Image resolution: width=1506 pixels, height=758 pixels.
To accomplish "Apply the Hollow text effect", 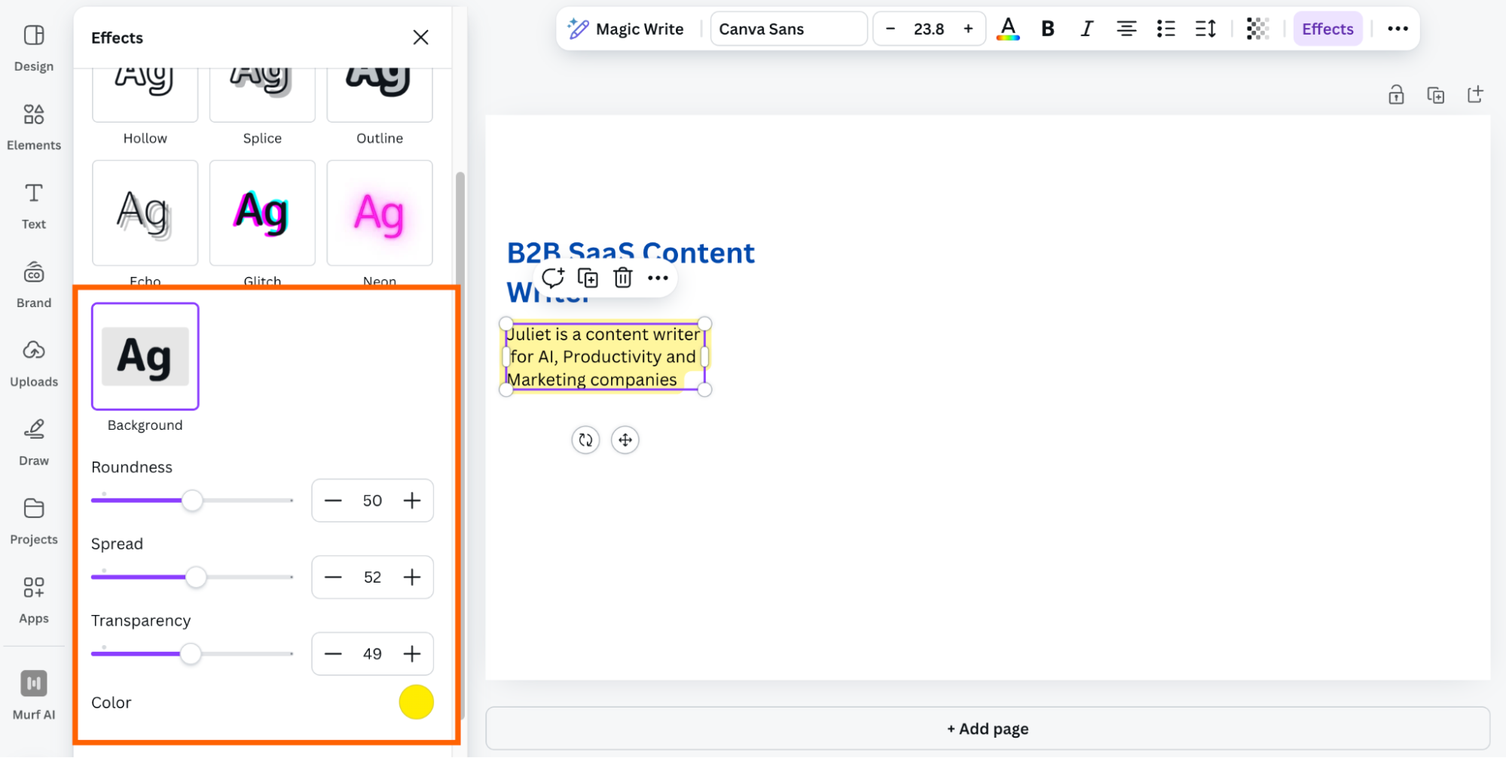I will pyautogui.click(x=145, y=94).
